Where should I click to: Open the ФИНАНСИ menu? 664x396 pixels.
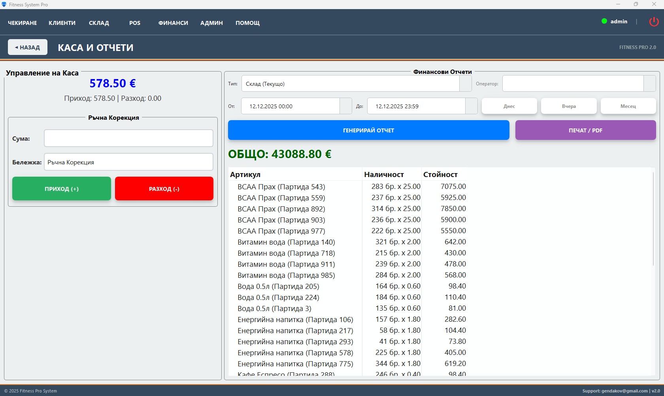click(x=173, y=23)
